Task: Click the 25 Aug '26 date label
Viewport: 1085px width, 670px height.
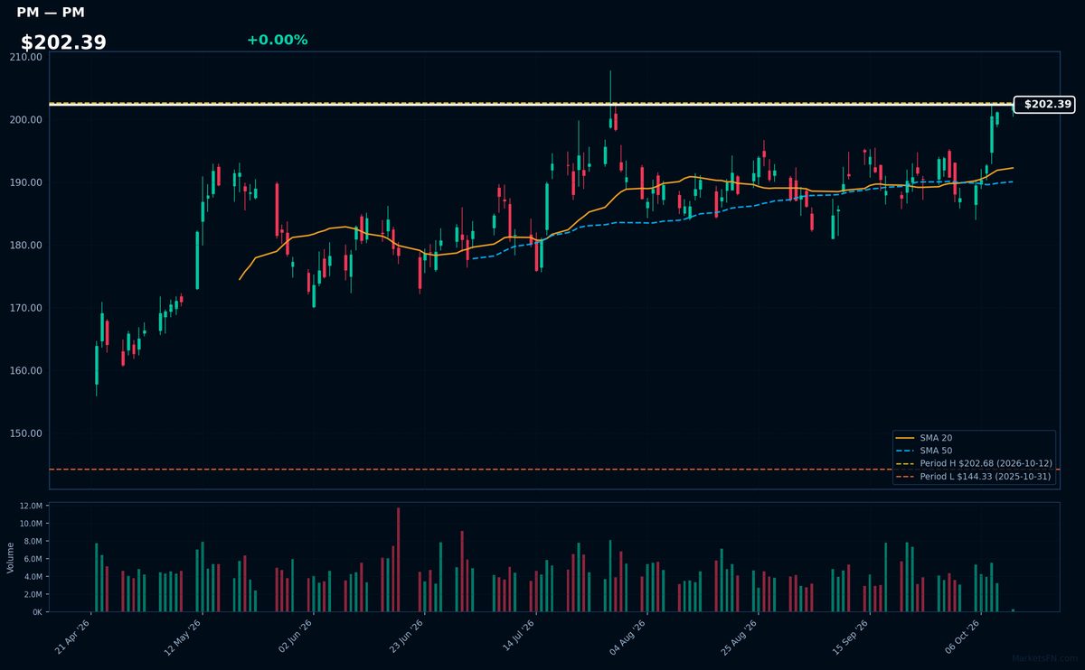Action: (741, 637)
